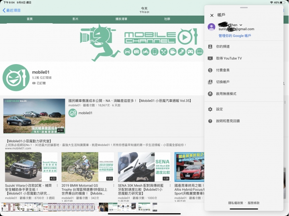Toggle the 已訂閱 subscribed button
The height and width of the screenshot is (216, 289).
(39, 83)
